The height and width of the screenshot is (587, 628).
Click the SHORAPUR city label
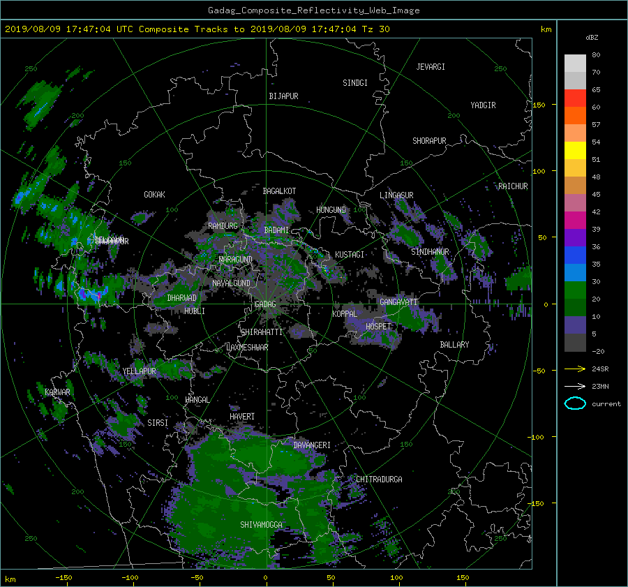(x=429, y=141)
